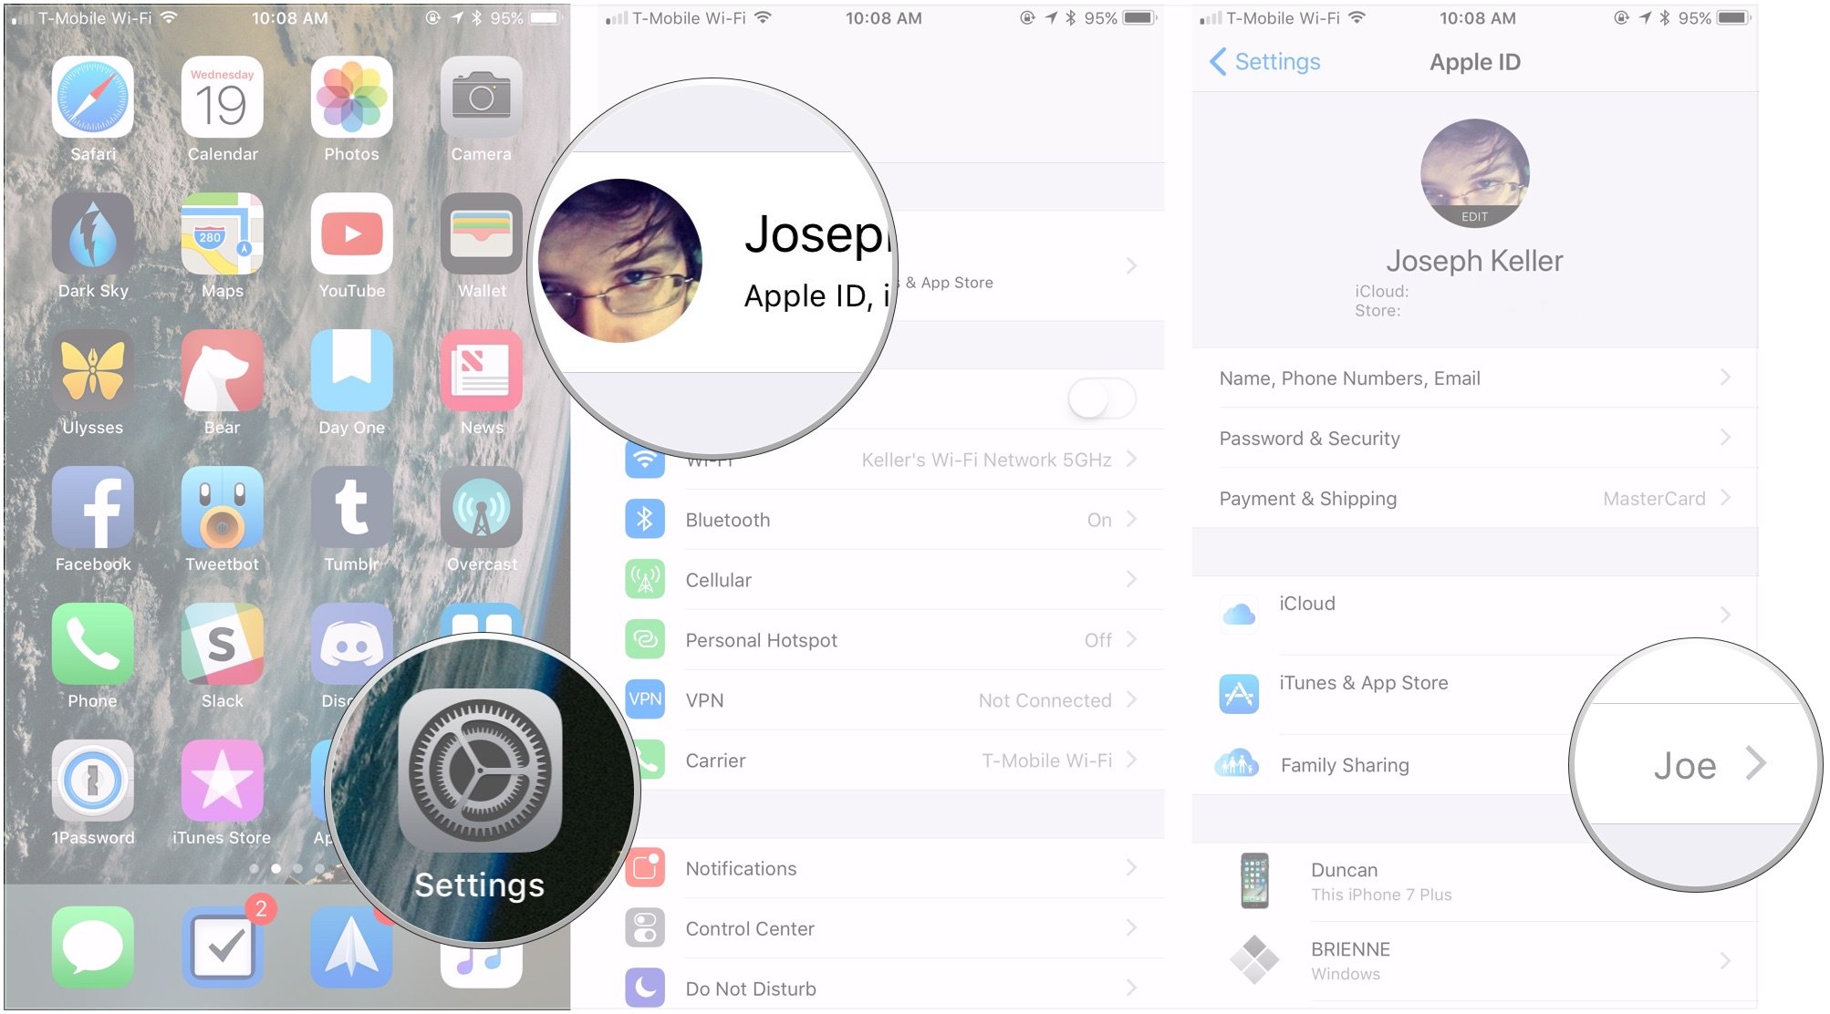
Task: Toggle the unnamed top Settings switch
Action: click(1094, 398)
